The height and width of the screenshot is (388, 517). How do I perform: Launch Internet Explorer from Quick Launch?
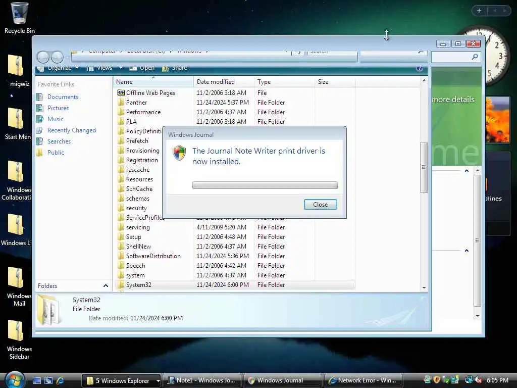tap(61, 380)
